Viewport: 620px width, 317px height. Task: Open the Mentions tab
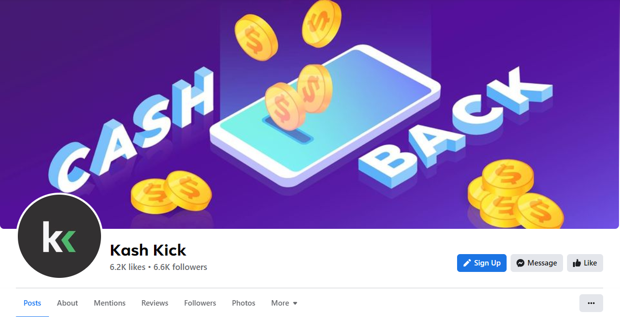pyautogui.click(x=109, y=303)
